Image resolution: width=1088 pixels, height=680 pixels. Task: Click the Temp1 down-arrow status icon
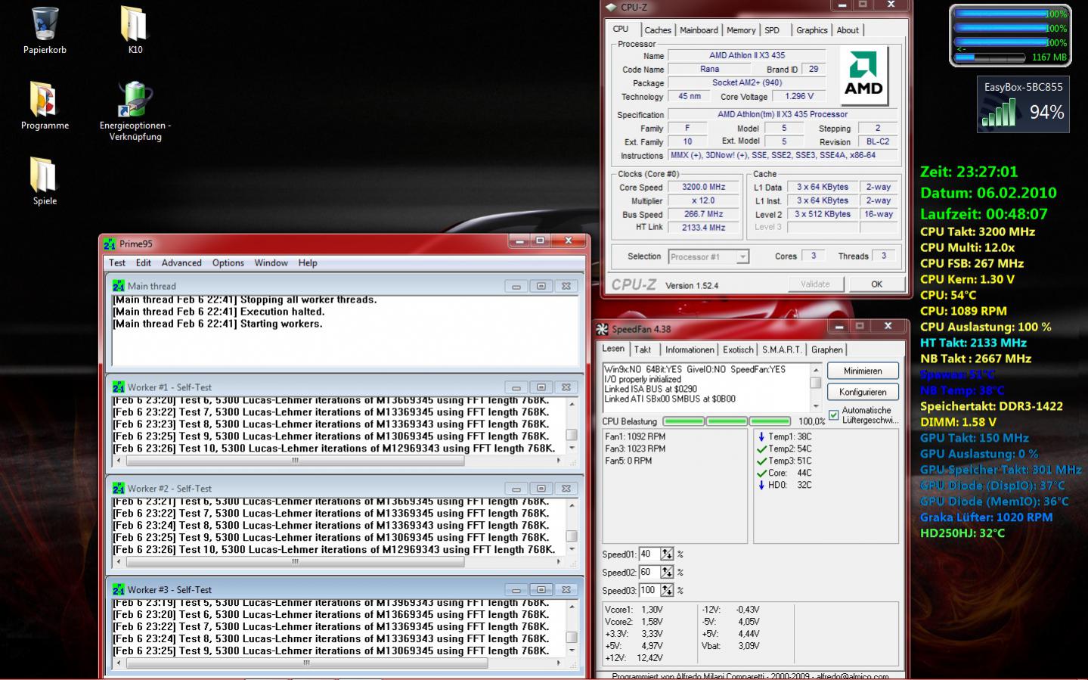pyautogui.click(x=761, y=436)
